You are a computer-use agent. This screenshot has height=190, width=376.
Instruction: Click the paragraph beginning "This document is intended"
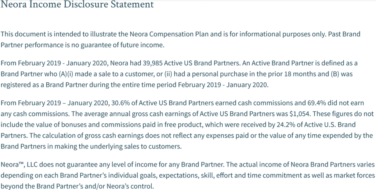pos(180,39)
